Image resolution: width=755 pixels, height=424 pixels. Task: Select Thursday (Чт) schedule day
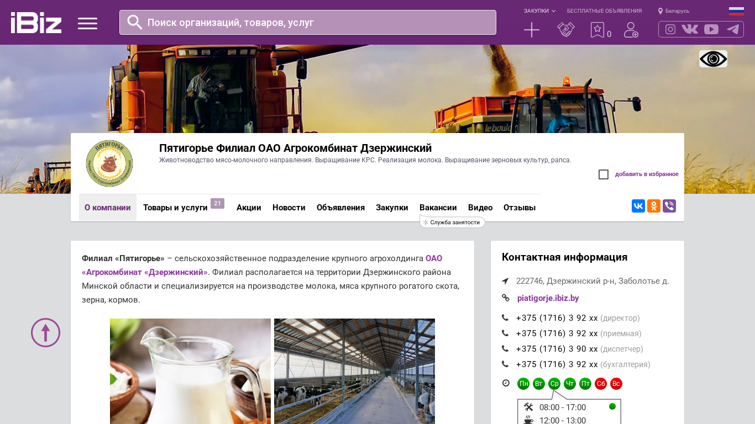pyautogui.click(x=570, y=384)
